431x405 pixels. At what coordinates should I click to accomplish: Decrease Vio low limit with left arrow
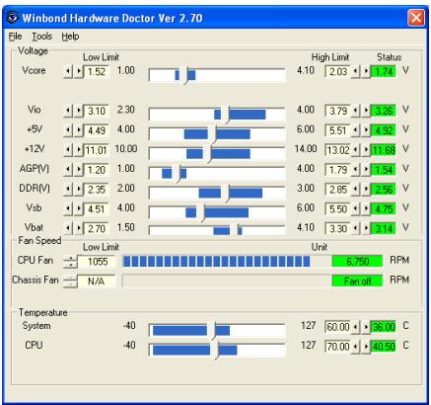click(x=68, y=111)
